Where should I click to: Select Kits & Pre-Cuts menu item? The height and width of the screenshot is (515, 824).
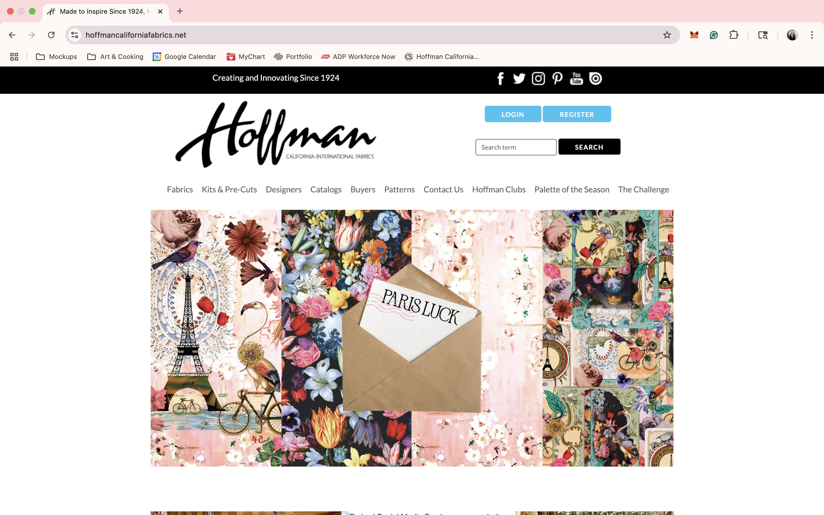click(x=229, y=190)
